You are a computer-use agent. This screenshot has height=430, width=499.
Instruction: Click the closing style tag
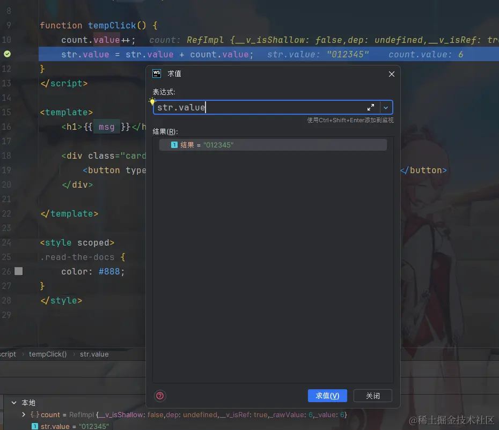(61, 301)
